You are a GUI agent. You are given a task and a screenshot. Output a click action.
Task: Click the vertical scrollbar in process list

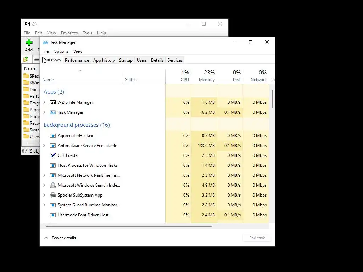[x=272, y=98]
